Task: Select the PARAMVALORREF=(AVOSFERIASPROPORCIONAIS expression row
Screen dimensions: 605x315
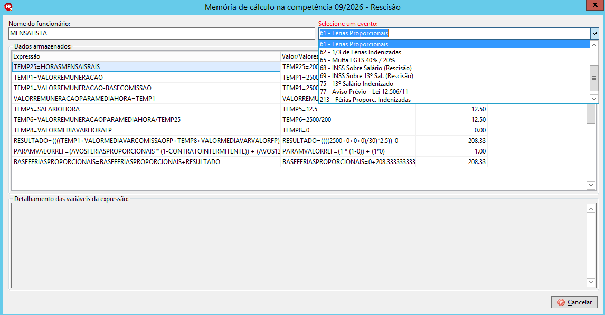Action: pos(146,151)
